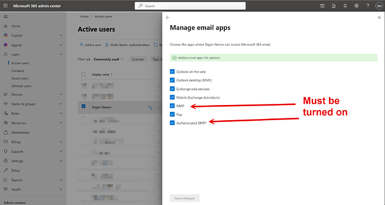The height and width of the screenshot is (205, 385).
Task: Open the notifications bell icon
Action: pyautogui.click(x=345, y=6)
